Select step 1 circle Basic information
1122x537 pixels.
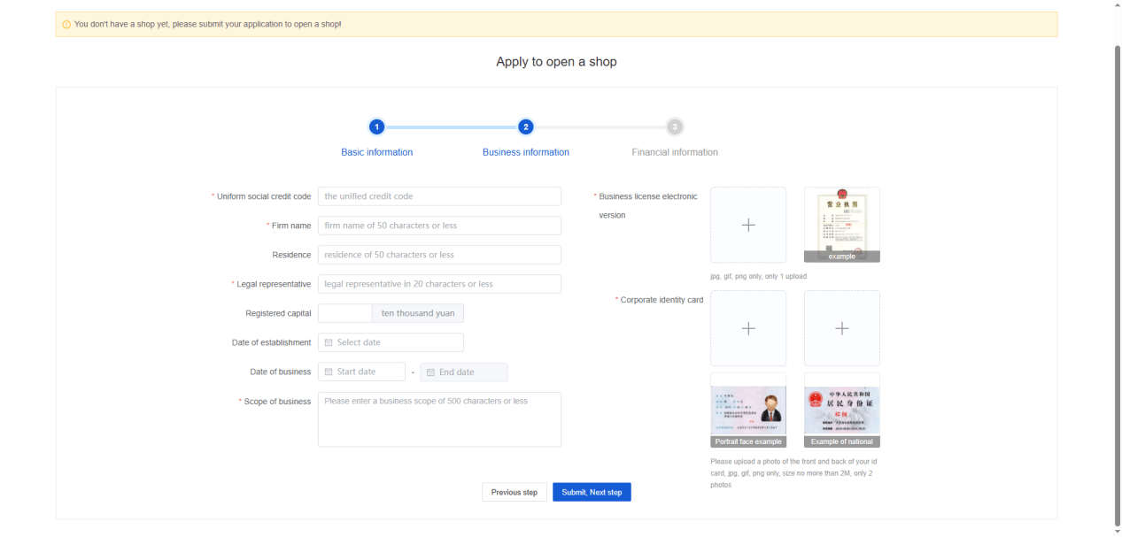[x=376, y=127]
